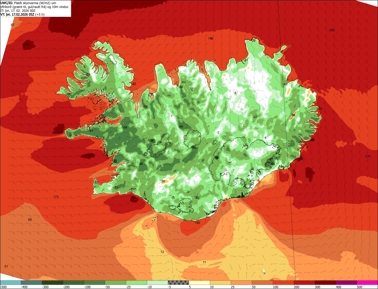The height and width of the screenshot is (289, 378).
Task: Click the '-43' map value
Action: [285, 84]
